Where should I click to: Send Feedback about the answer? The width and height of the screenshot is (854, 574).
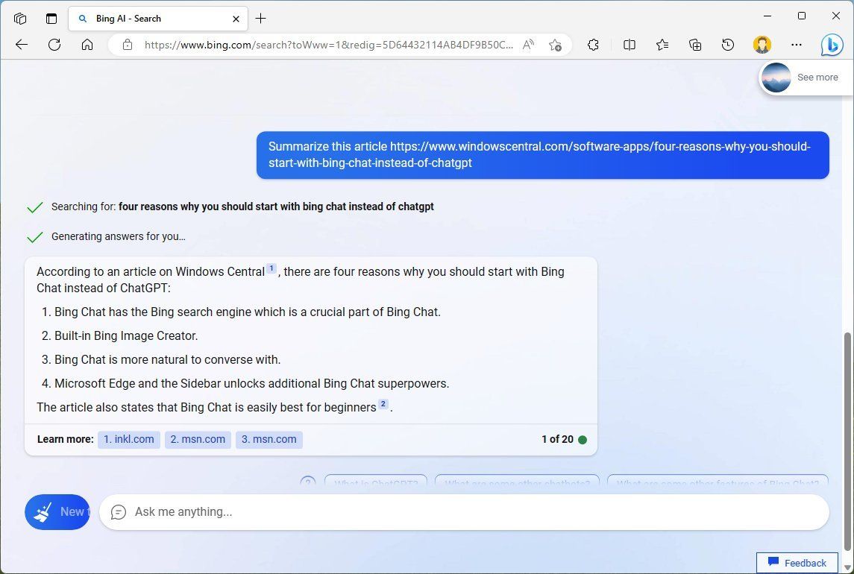click(x=797, y=563)
